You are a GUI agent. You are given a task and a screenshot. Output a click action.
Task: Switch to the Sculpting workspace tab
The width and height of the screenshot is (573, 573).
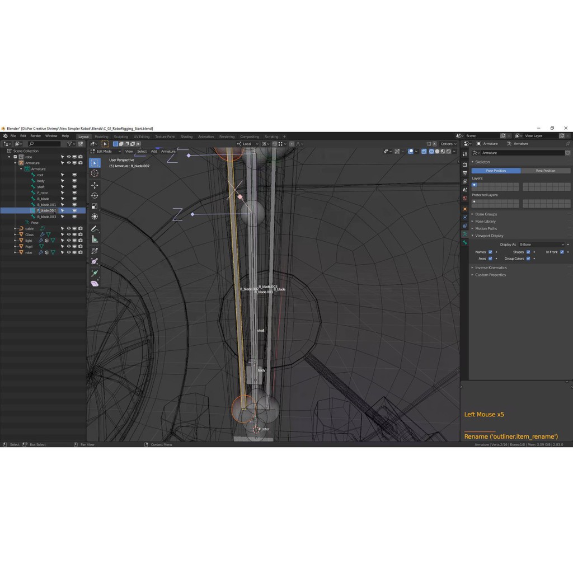click(x=121, y=137)
